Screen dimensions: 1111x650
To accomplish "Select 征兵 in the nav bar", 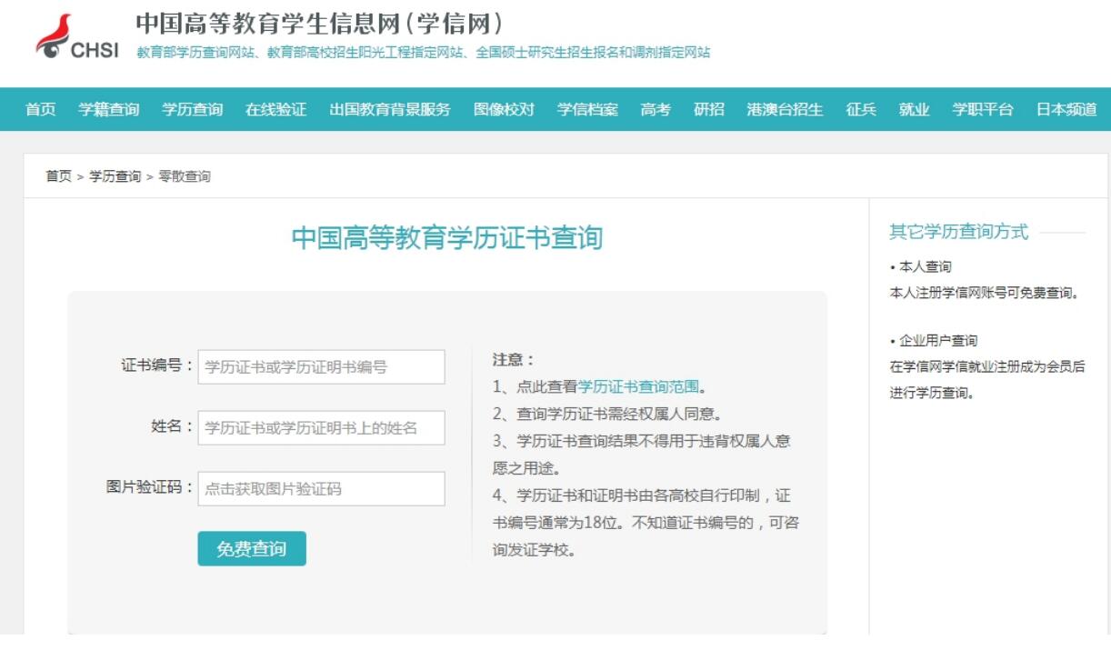I will [861, 109].
